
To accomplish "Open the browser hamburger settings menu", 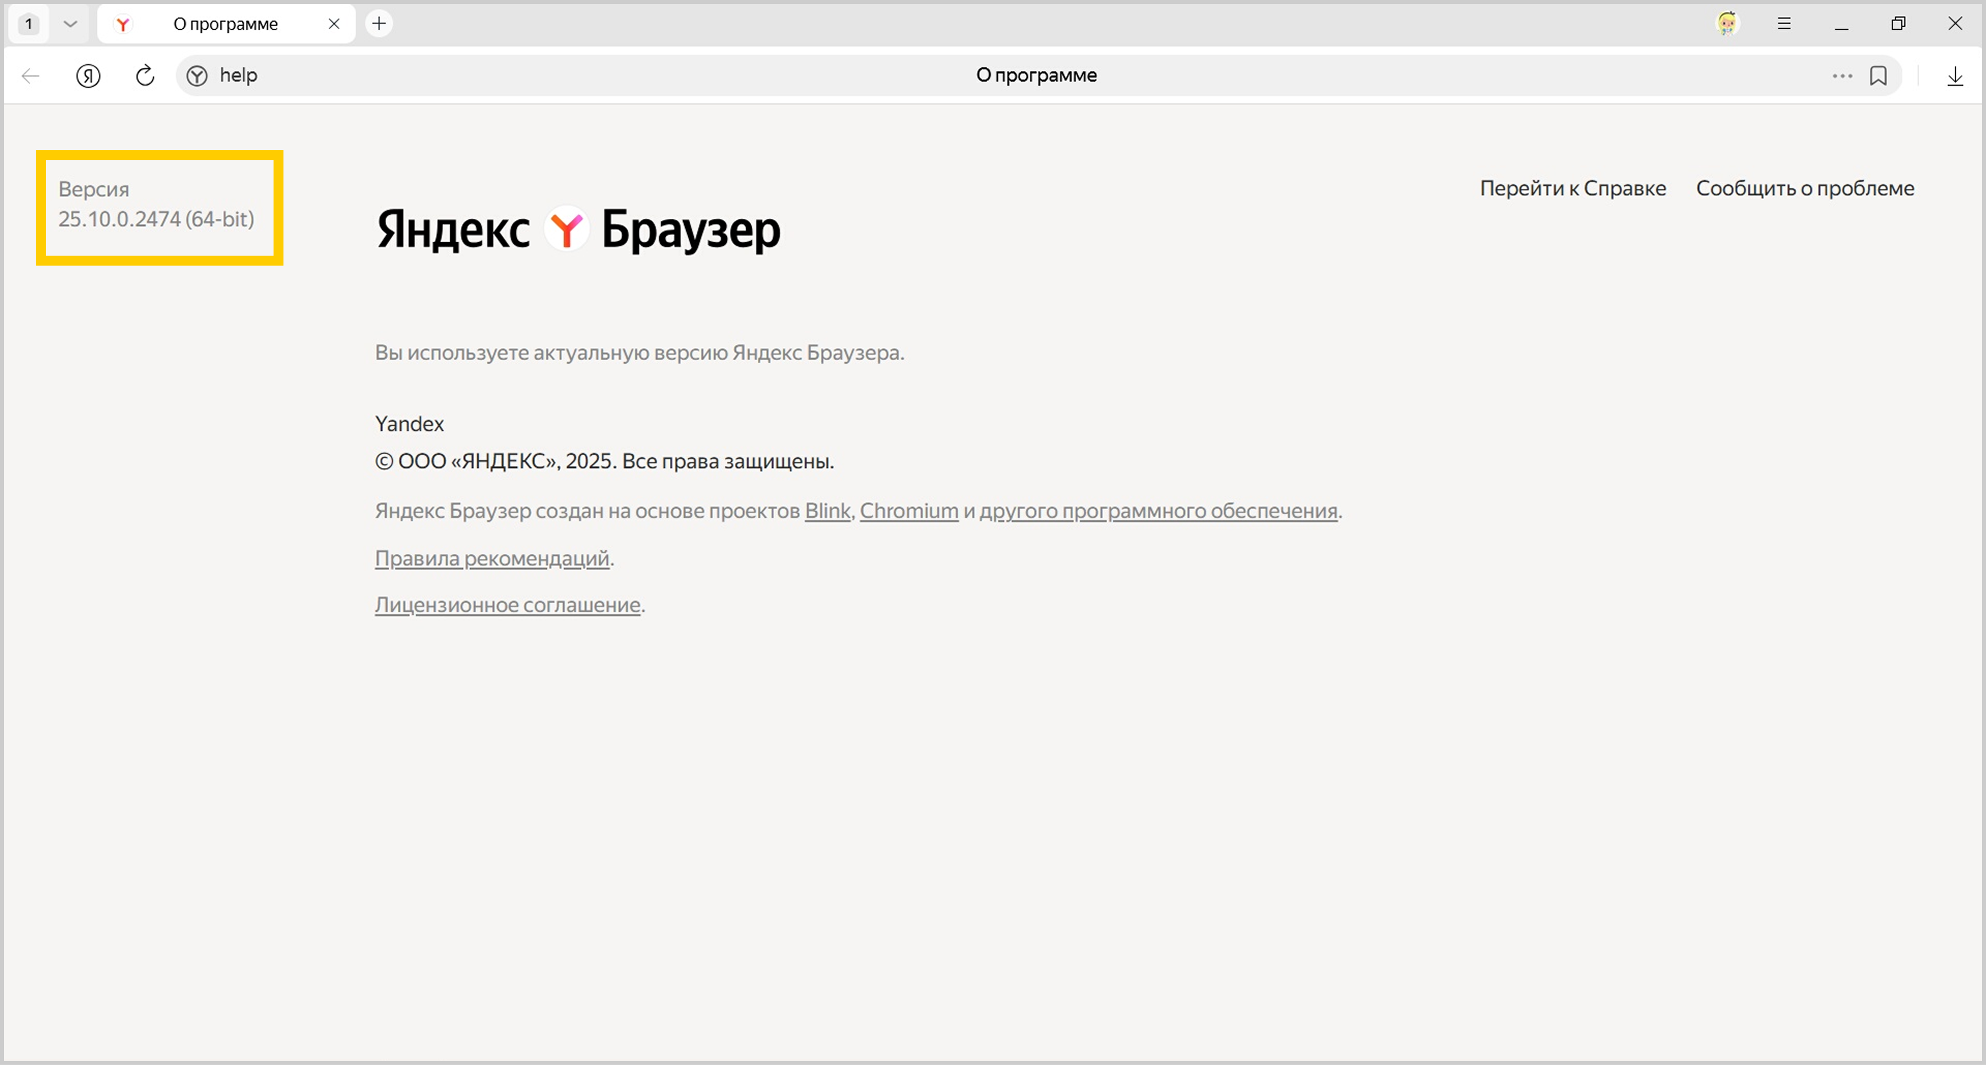I will [x=1784, y=24].
